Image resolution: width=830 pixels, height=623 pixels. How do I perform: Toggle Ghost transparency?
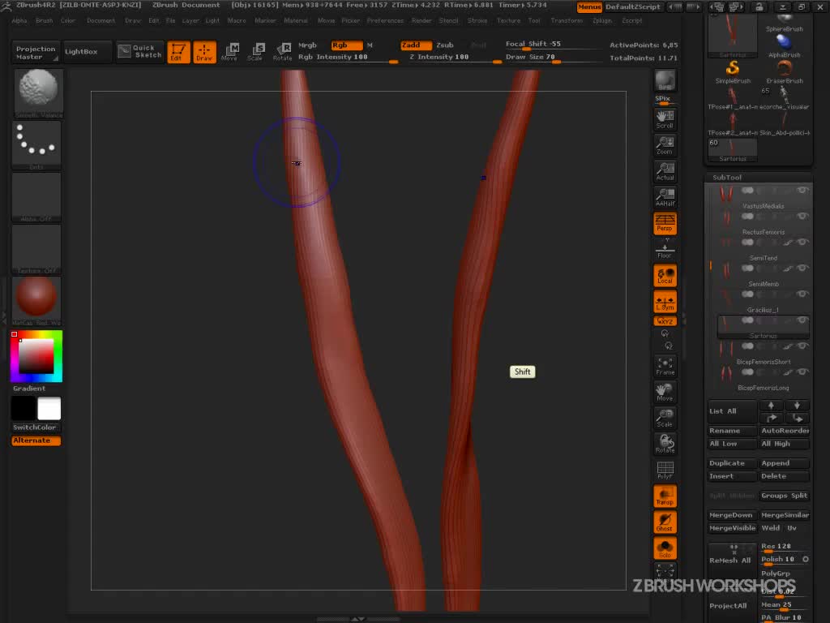tap(665, 522)
